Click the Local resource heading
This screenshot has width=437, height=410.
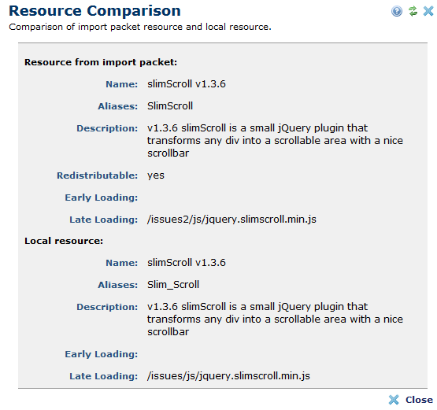64,241
